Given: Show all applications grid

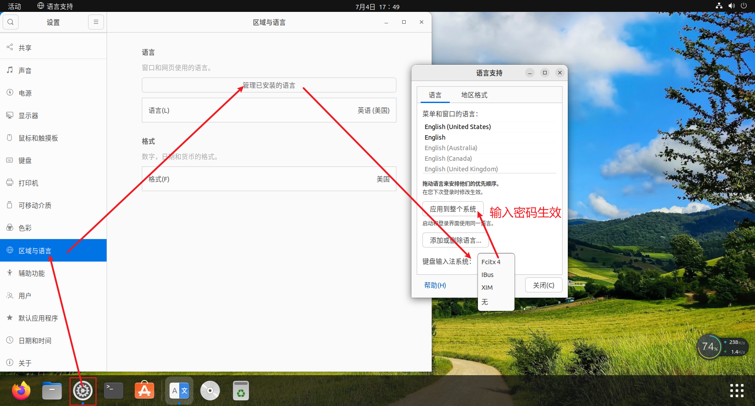Looking at the screenshot, I should pos(736,391).
